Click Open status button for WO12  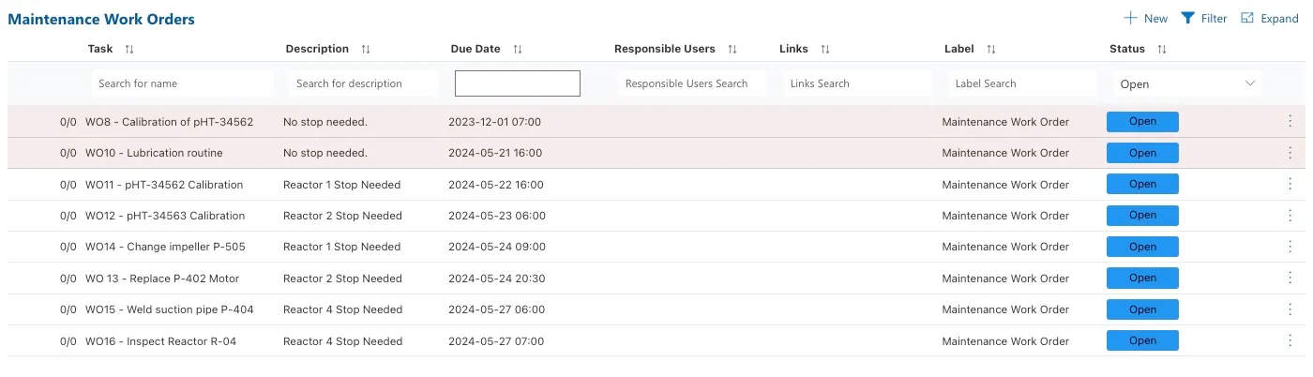coord(1142,216)
